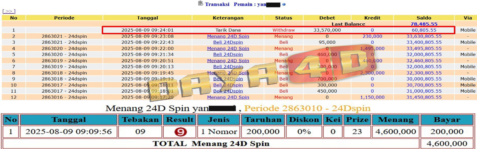Open Beli 24Dspin link in row 3
This screenshot has height=149, width=477.
pos(228,42)
